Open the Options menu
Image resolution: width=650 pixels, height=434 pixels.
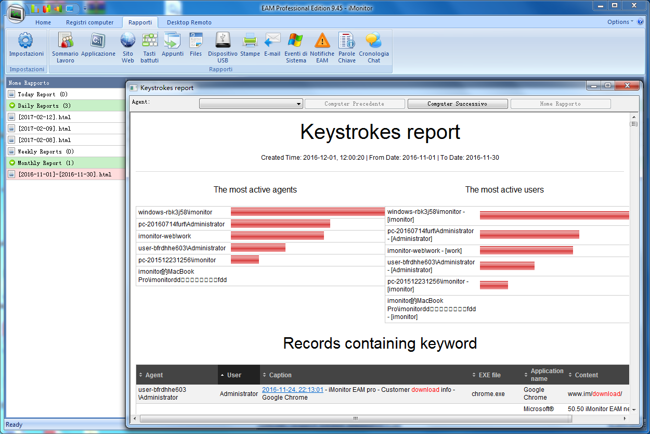tap(620, 22)
